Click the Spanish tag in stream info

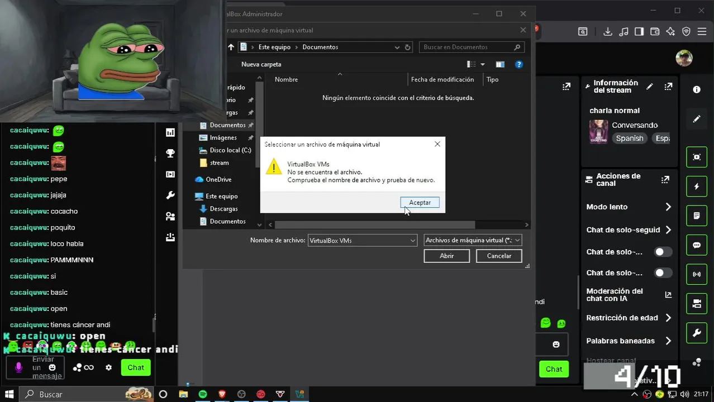[x=630, y=138]
